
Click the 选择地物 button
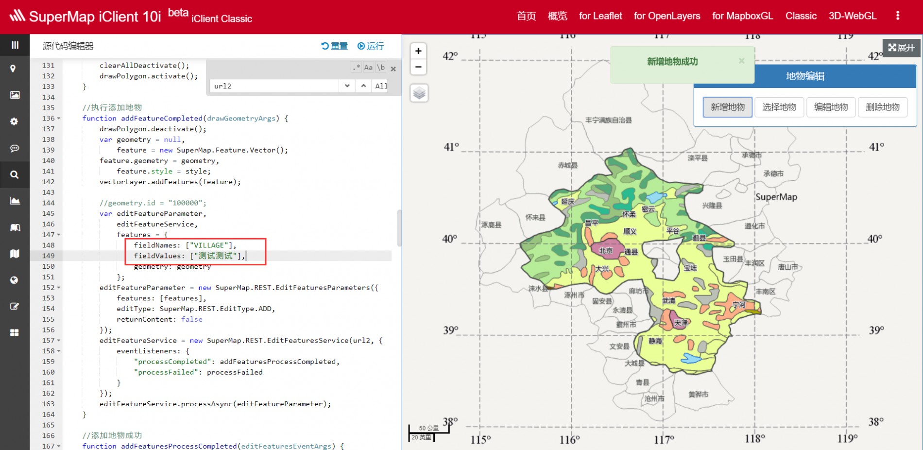[x=779, y=107]
